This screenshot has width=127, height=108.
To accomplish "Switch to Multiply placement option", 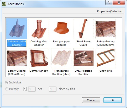I will click(7, 89).
